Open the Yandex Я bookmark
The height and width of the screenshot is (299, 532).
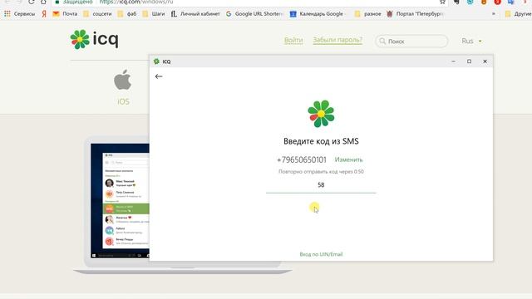point(44,14)
